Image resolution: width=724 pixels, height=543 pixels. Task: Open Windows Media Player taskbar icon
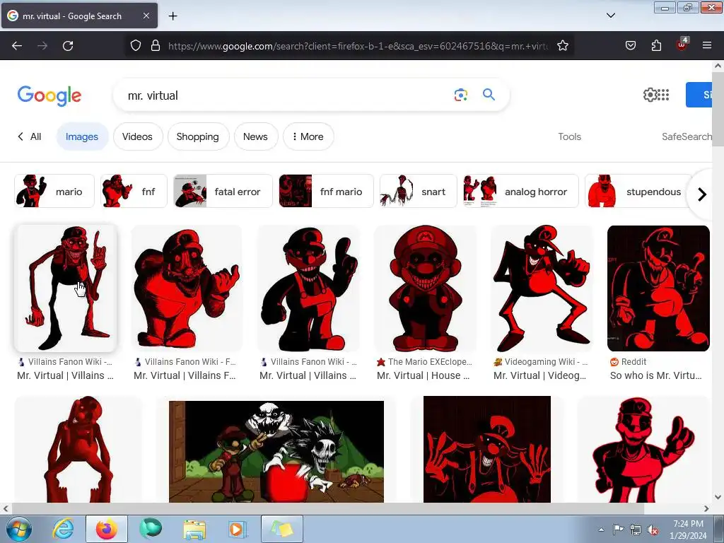click(x=238, y=529)
